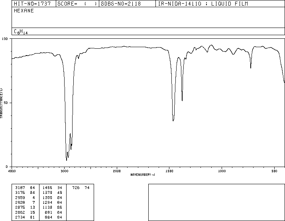Viewport: 285px width, 221px height.
Task: Select peak 2928 in the table
Action: click(20, 202)
